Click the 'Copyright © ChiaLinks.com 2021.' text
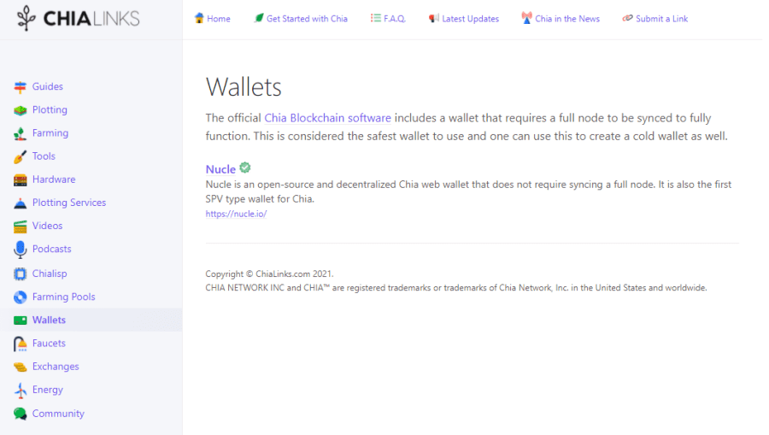Viewport: 769px width, 435px height. (x=269, y=274)
